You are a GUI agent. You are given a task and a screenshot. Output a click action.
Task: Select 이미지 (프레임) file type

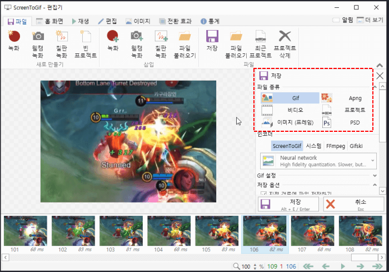(x=290, y=122)
